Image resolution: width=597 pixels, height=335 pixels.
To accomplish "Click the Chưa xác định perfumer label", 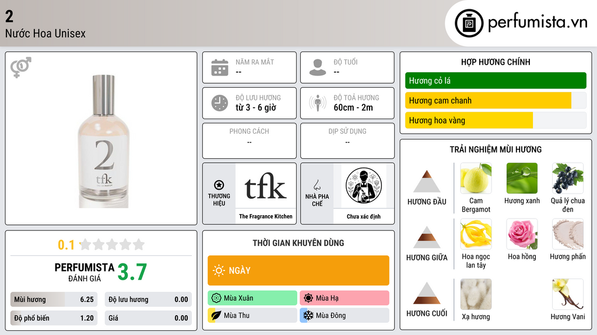I will coord(364,216).
